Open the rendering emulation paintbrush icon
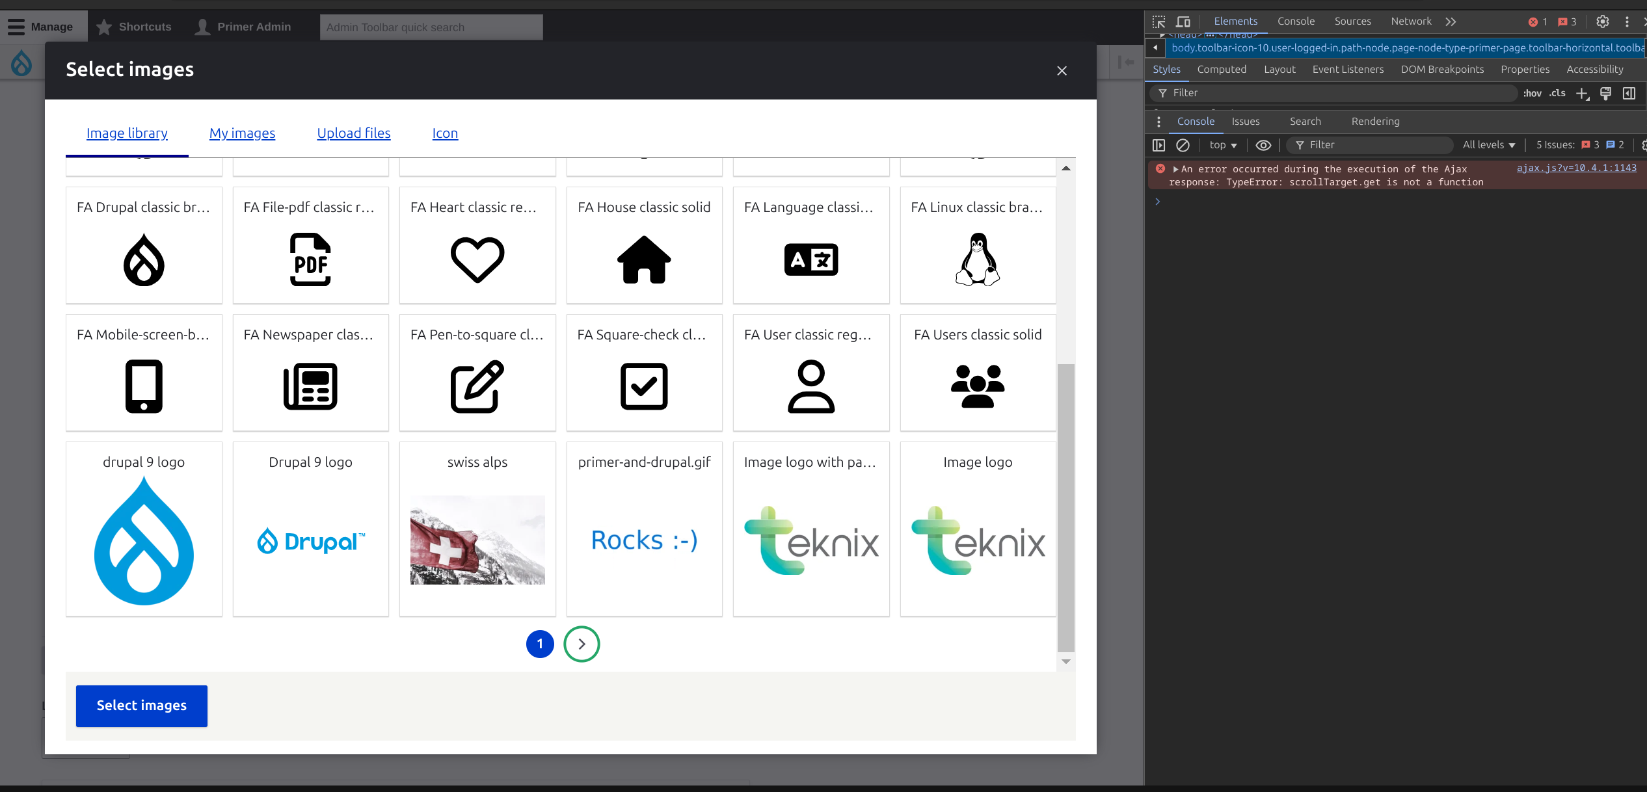The width and height of the screenshot is (1647, 792). pyautogui.click(x=1605, y=94)
